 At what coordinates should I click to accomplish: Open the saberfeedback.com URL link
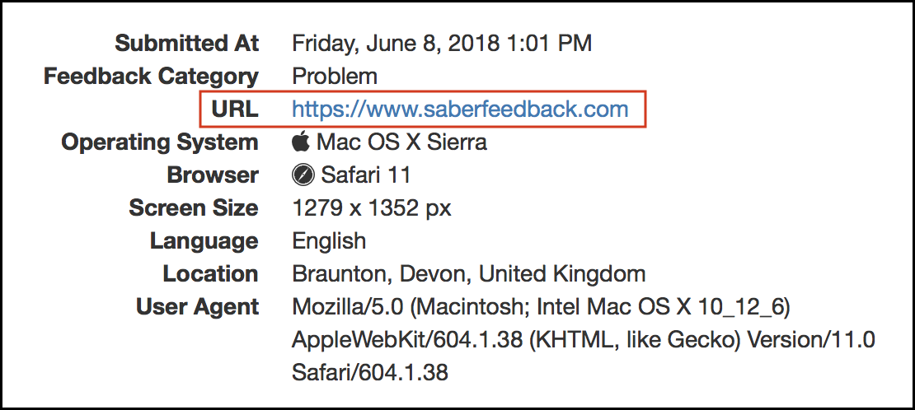click(460, 109)
